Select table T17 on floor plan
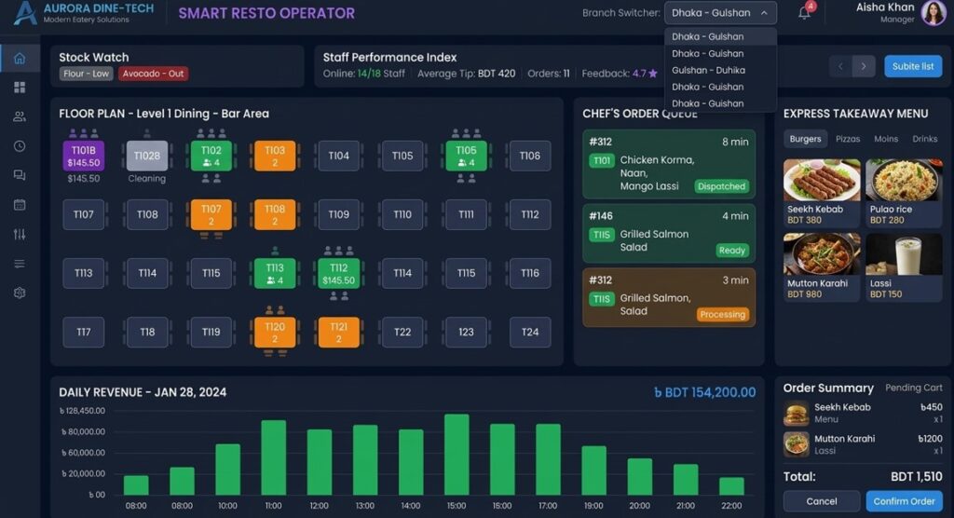Viewport: 954px width, 518px height. click(83, 333)
